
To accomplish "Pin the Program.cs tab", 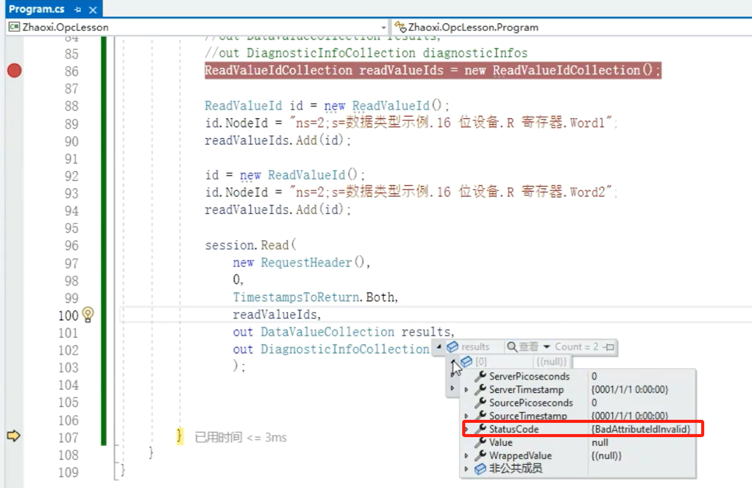I will [x=77, y=10].
